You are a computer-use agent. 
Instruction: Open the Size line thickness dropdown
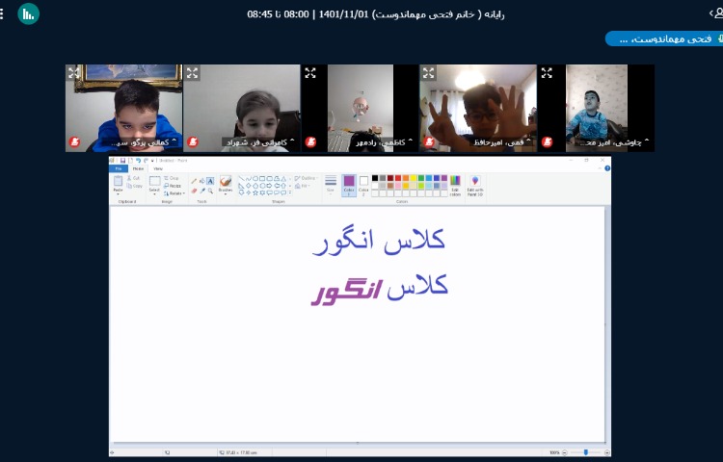click(330, 185)
